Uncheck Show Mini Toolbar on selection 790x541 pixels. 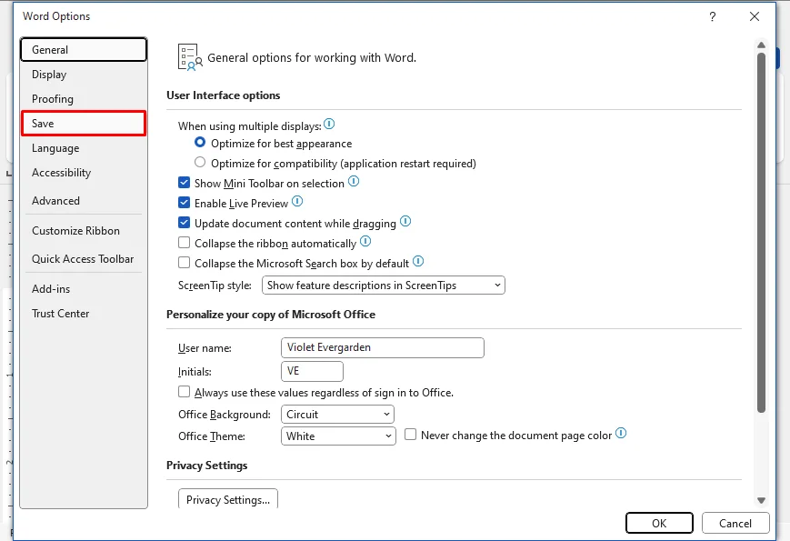click(184, 183)
